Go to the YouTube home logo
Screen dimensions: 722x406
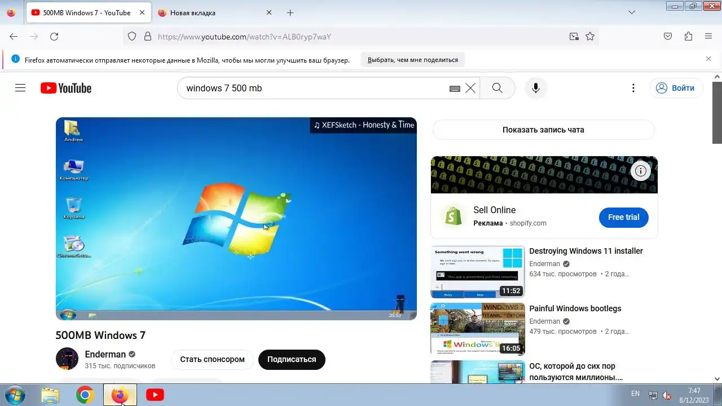coord(66,88)
